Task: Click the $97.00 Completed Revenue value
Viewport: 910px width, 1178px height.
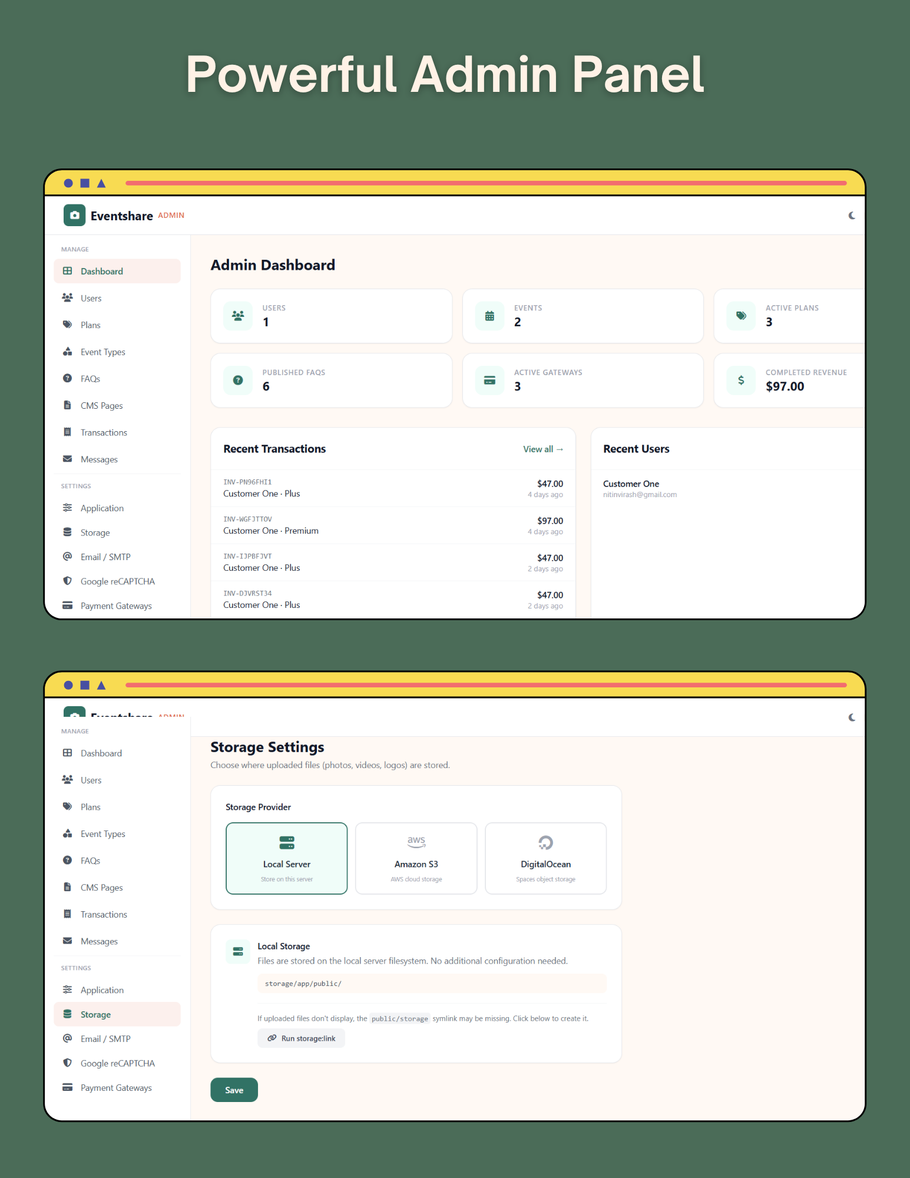Action: pos(785,386)
